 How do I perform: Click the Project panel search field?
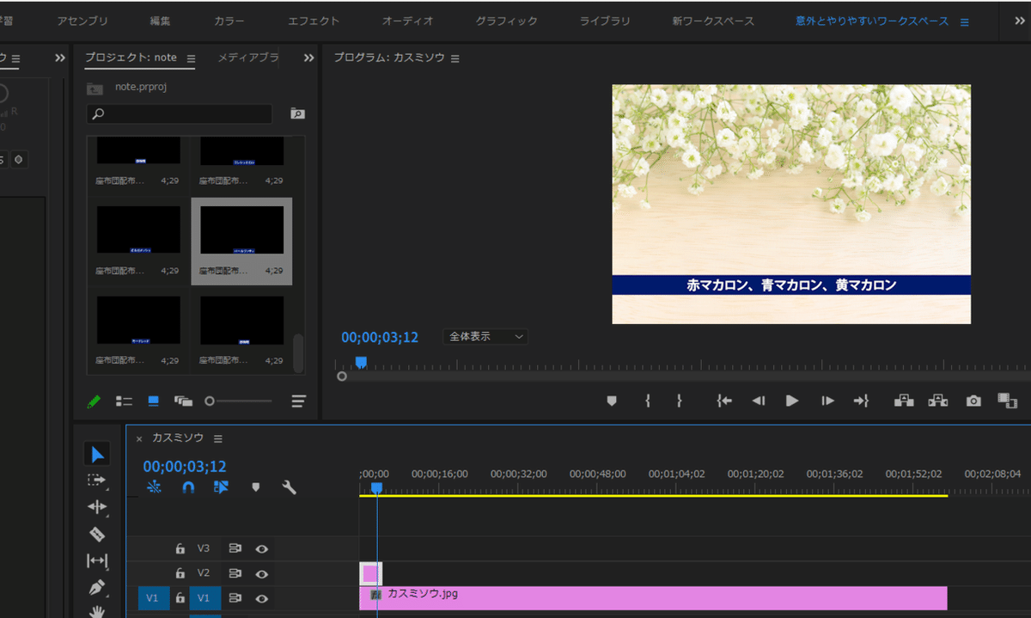click(180, 113)
